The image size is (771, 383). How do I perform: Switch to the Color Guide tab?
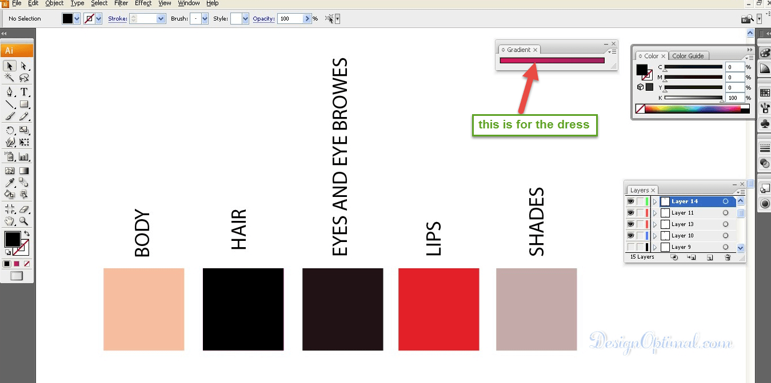point(688,56)
